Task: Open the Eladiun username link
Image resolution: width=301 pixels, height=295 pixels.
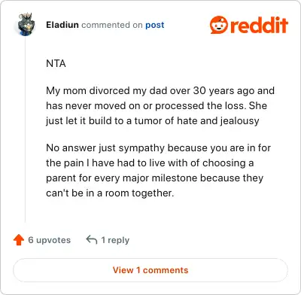Action: coord(62,25)
